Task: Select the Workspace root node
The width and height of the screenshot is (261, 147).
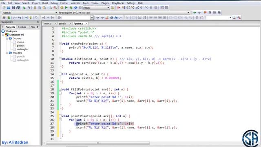Action: 11,31
